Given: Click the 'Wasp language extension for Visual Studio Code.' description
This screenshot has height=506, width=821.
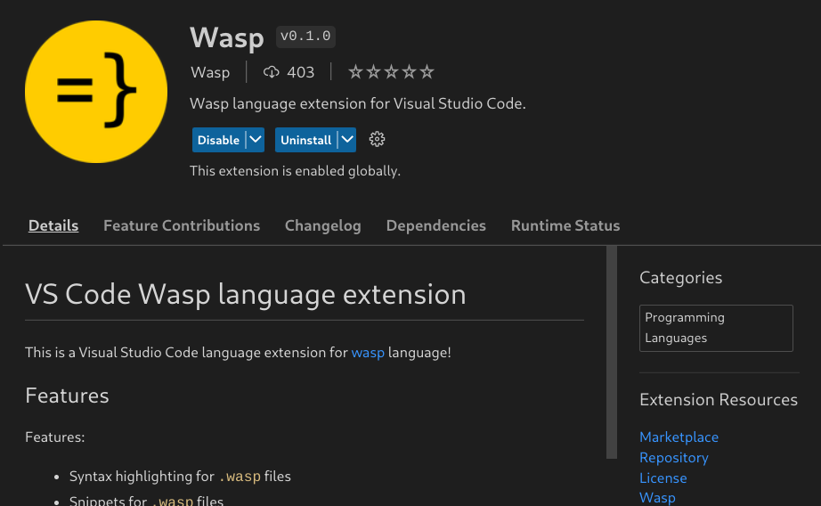Looking at the screenshot, I should tap(358, 103).
